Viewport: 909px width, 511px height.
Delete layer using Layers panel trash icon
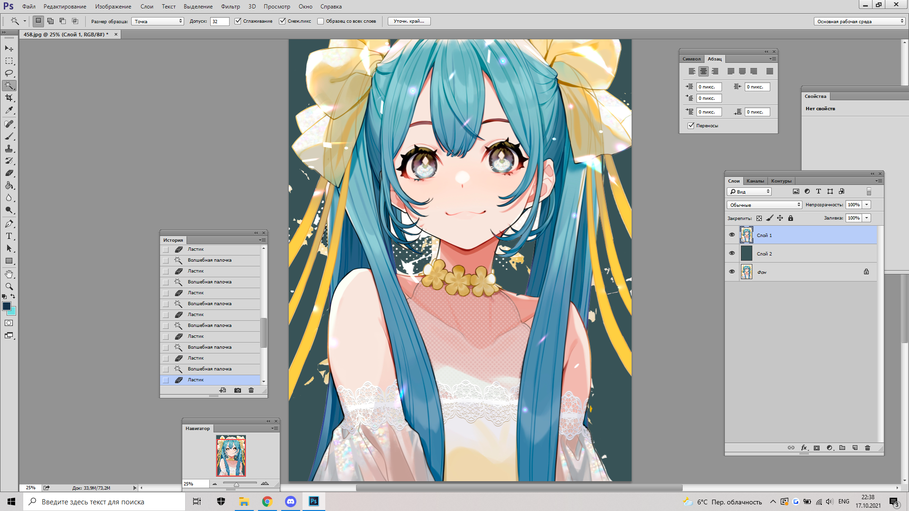click(x=868, y=448)
